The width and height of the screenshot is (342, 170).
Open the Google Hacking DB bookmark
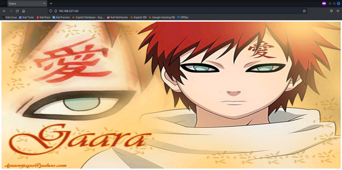click(x=162, y=17)
